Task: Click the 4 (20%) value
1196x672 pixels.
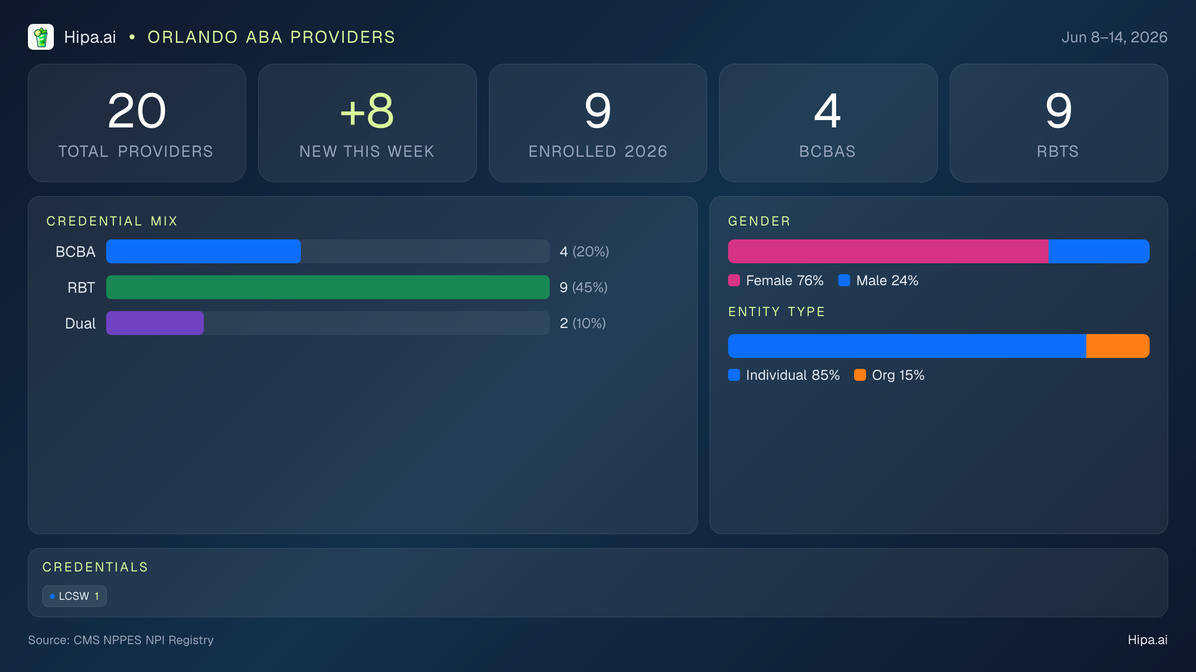Action: coord(584,252)
